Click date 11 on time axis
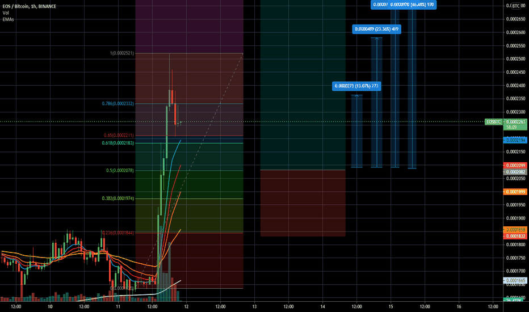This screenshot has width=529, height=312. click(118, 306)
